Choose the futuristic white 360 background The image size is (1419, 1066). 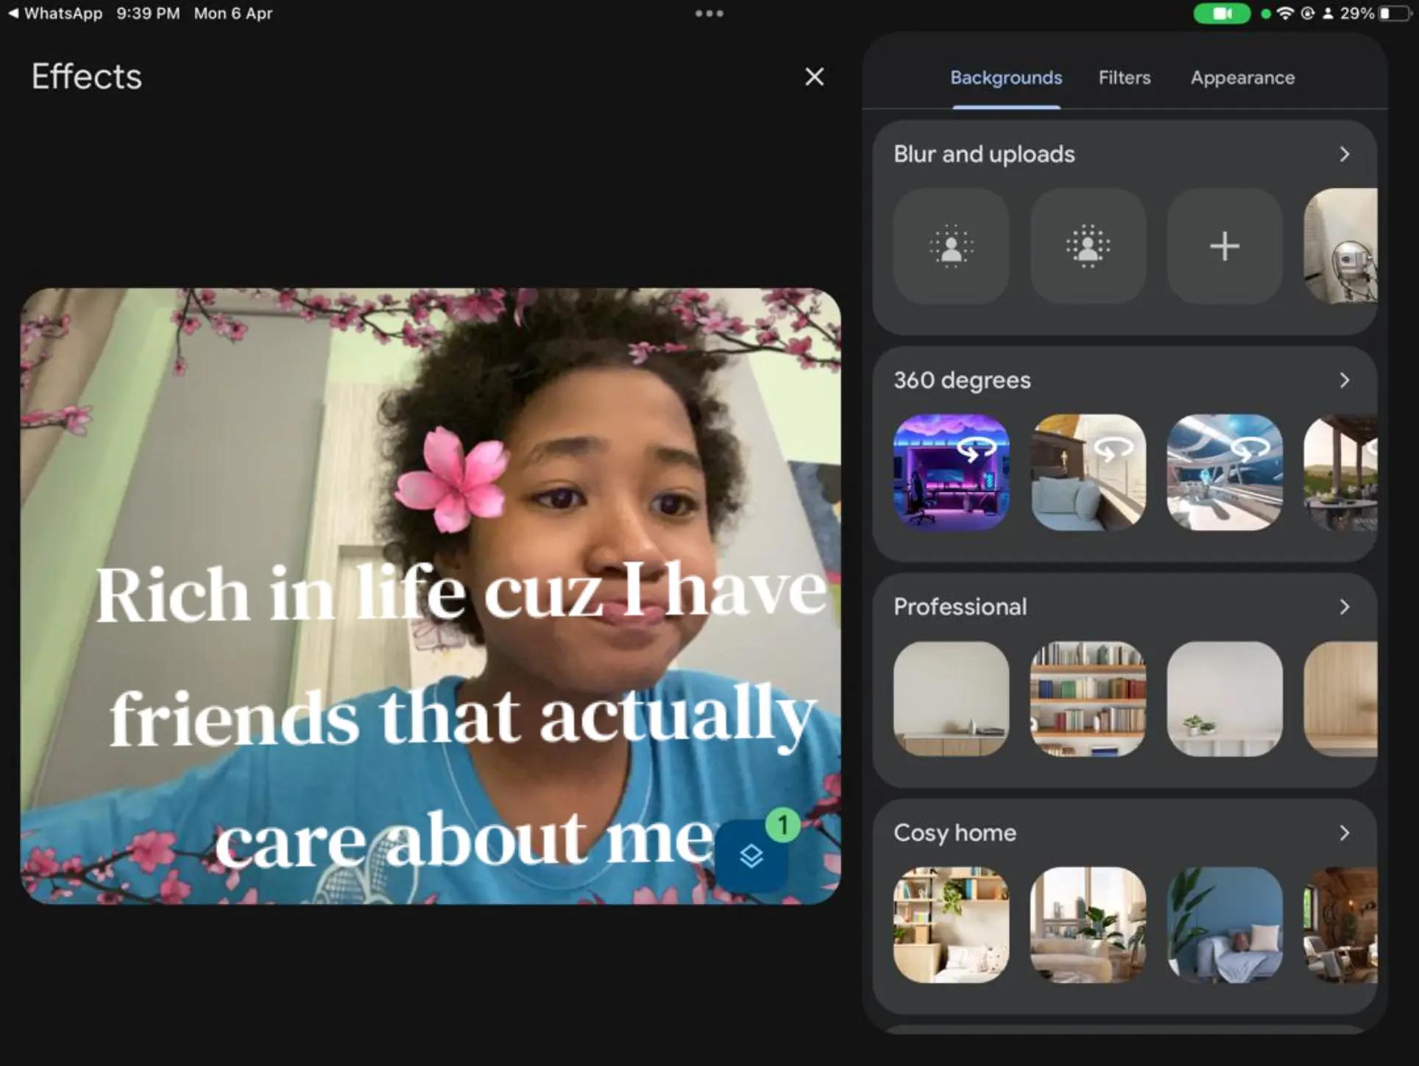coord(1225,472)
